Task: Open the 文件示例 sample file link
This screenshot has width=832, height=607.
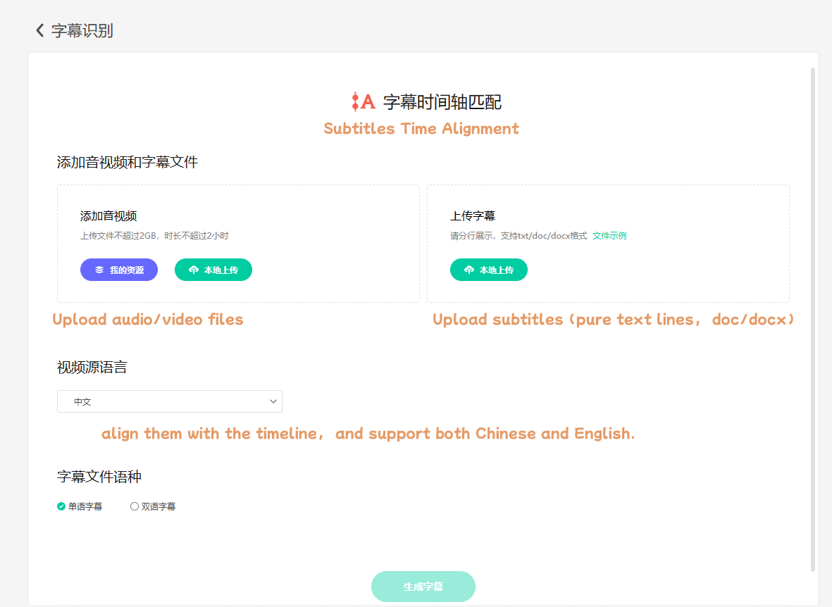Action: (x=609, y=235)
